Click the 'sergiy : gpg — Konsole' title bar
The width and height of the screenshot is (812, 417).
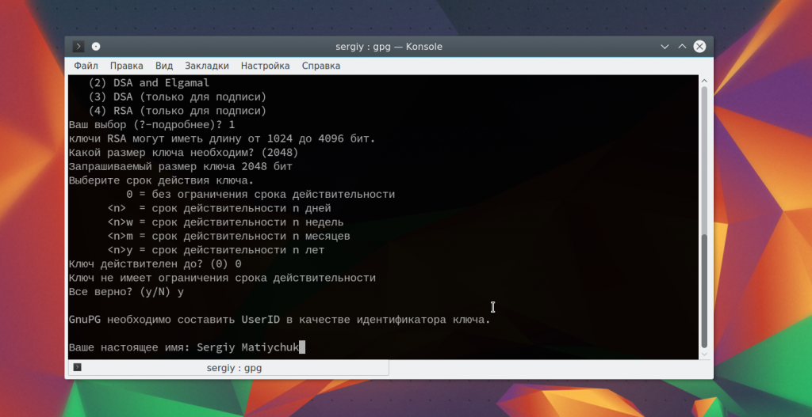pyautogui.click(x=389, y=47)
